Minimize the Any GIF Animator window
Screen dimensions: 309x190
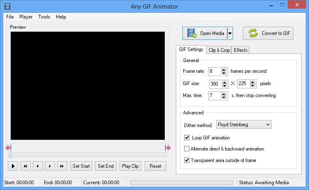click(271, 5)
